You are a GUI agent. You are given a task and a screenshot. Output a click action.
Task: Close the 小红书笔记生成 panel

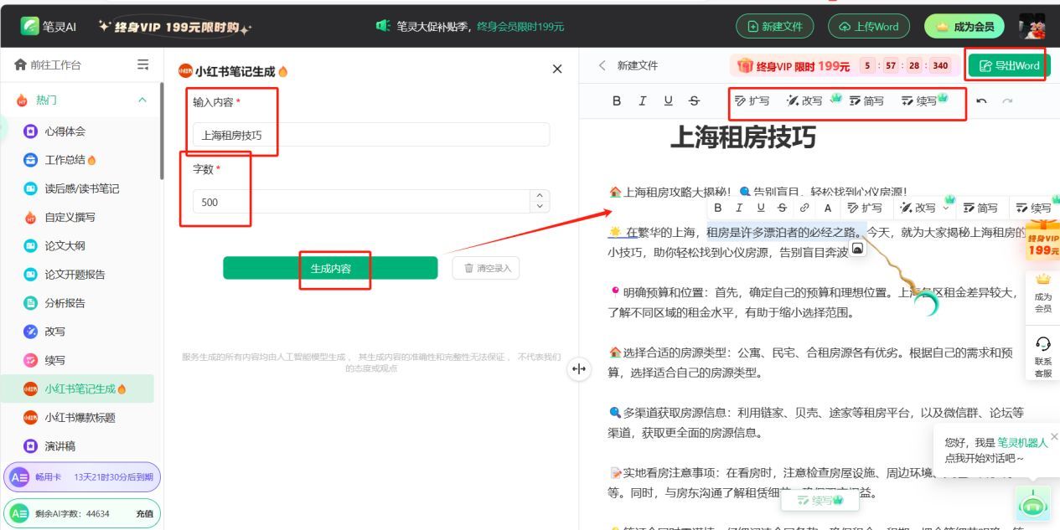click(557, 69)
